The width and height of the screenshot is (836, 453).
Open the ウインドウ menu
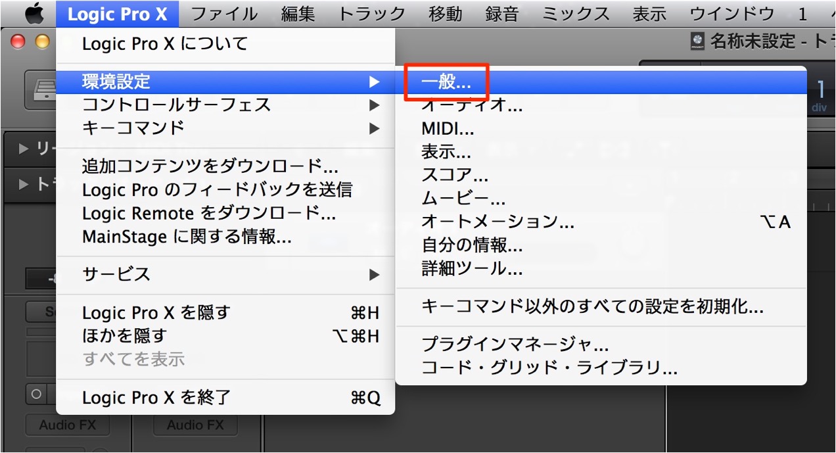click(x=733, y=14)
